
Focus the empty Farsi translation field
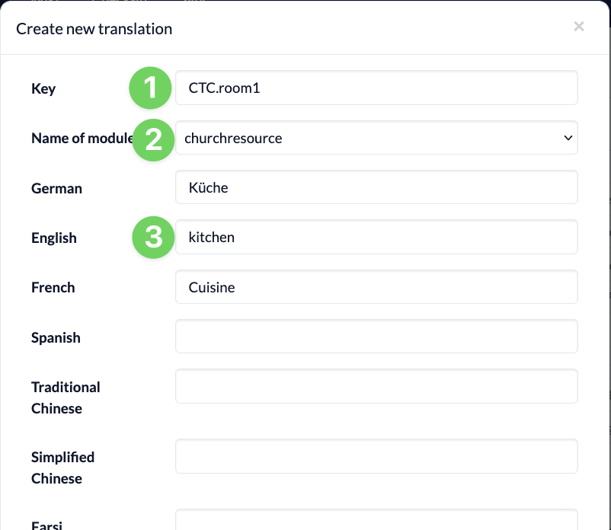[376, 519]
